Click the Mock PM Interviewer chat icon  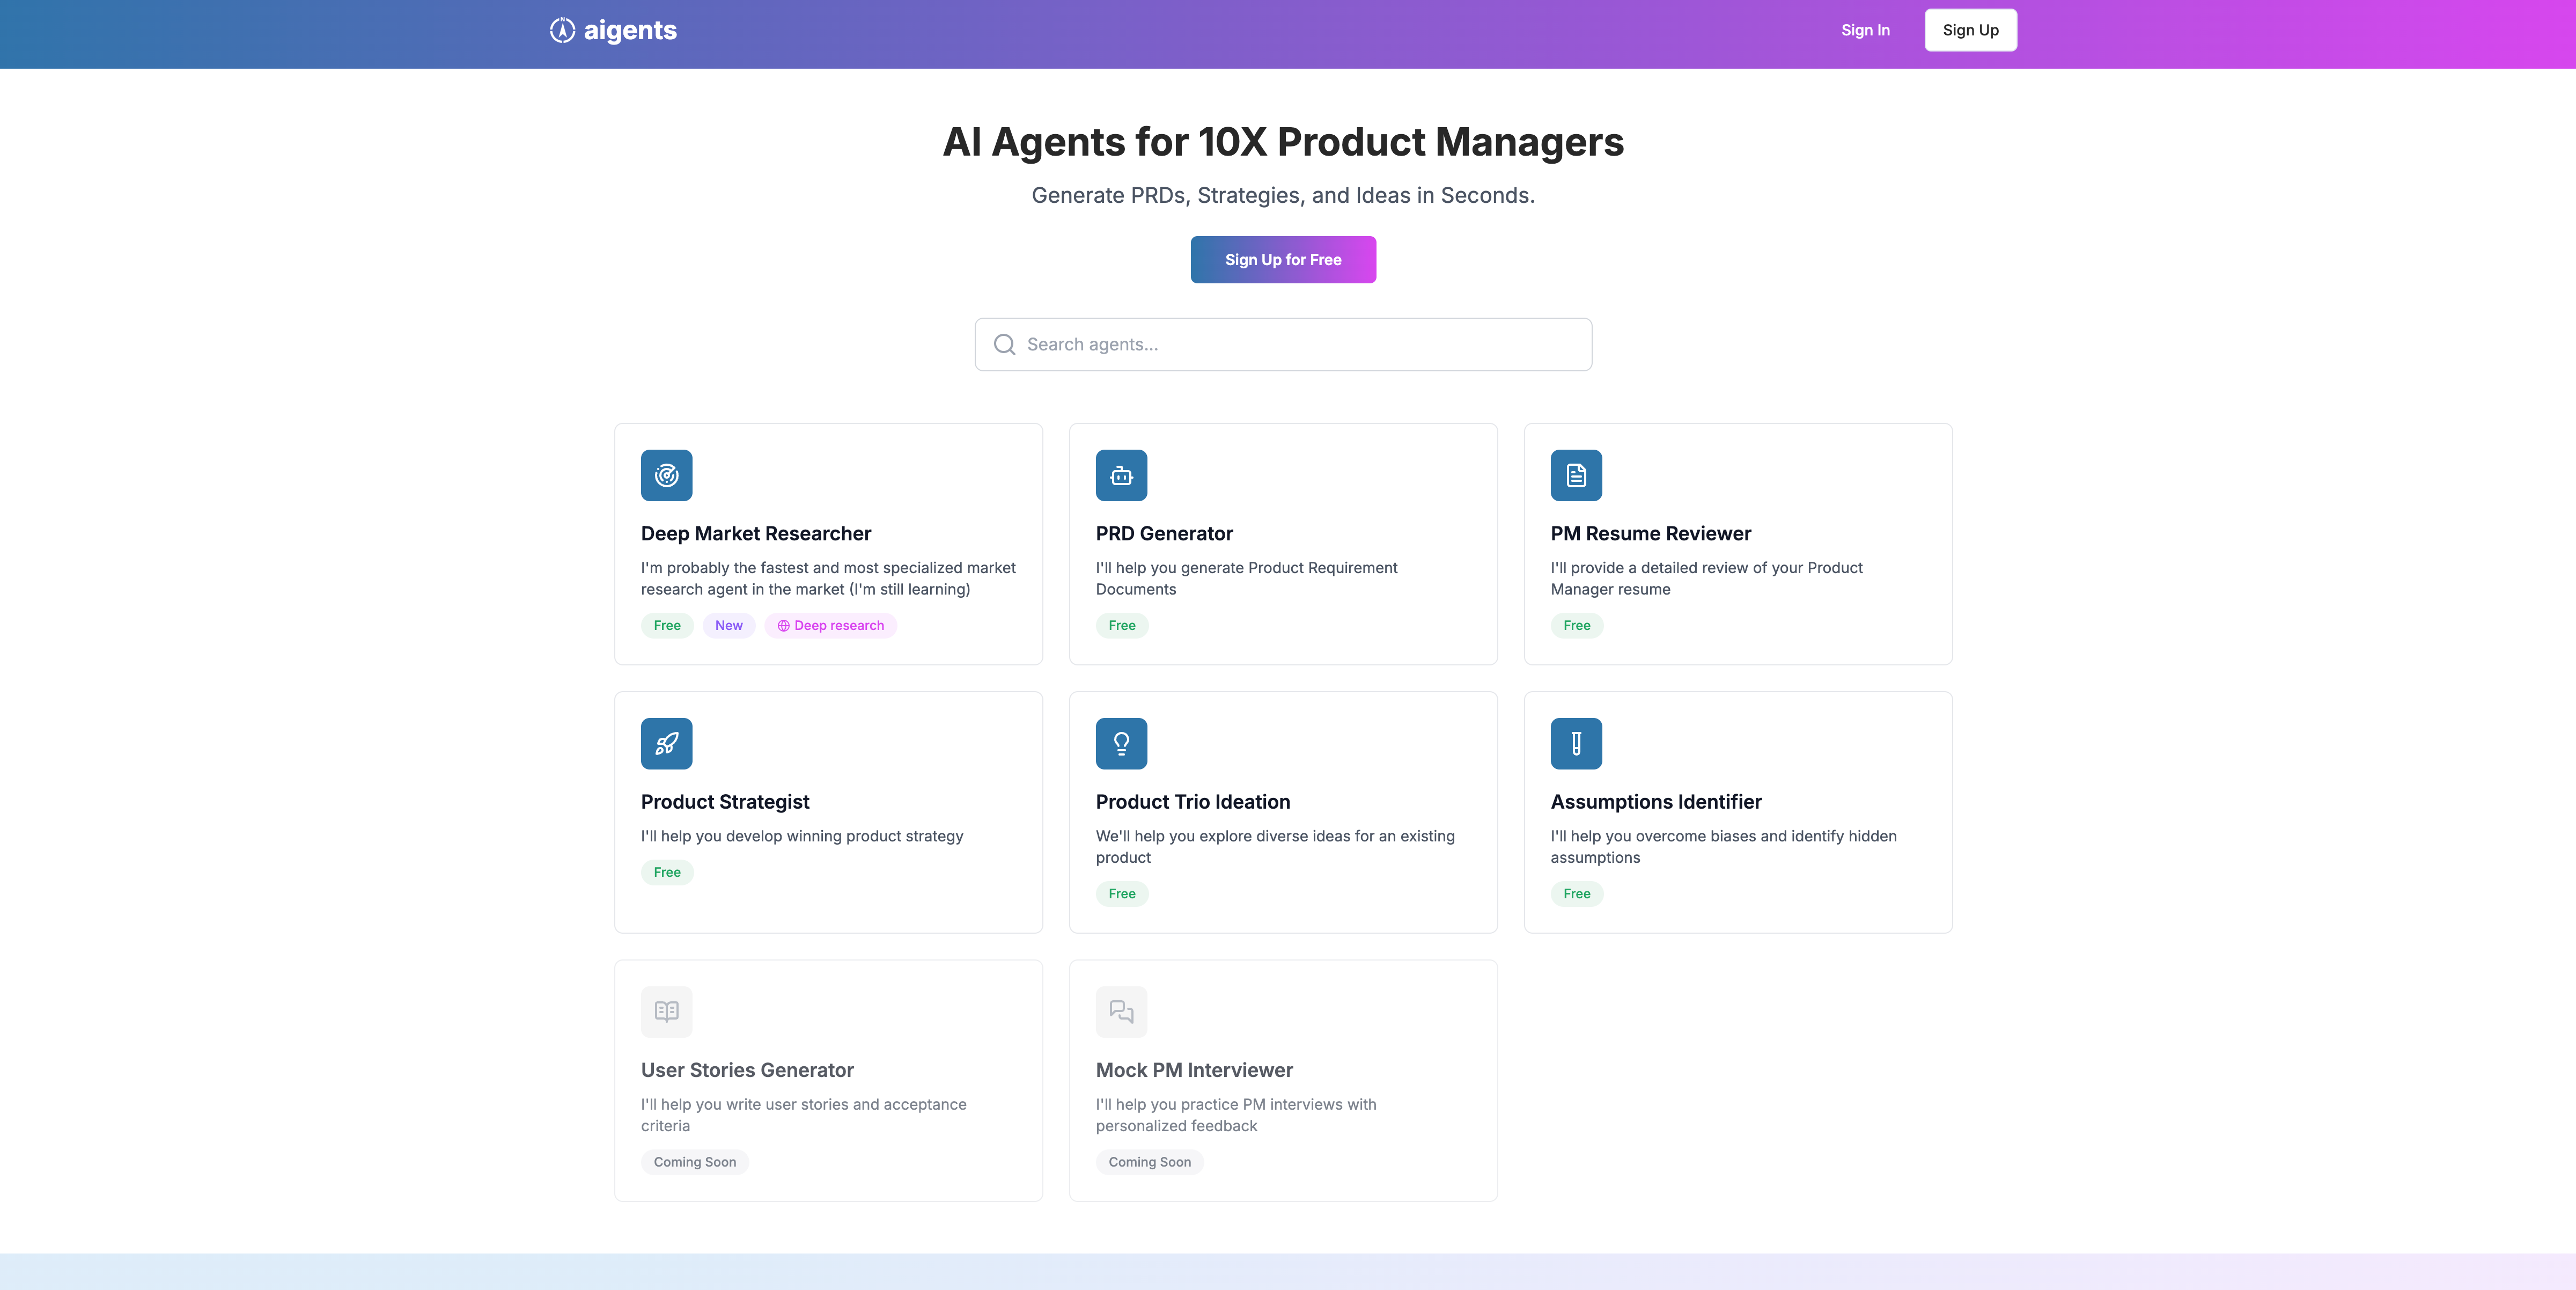coord(1121,1011)
